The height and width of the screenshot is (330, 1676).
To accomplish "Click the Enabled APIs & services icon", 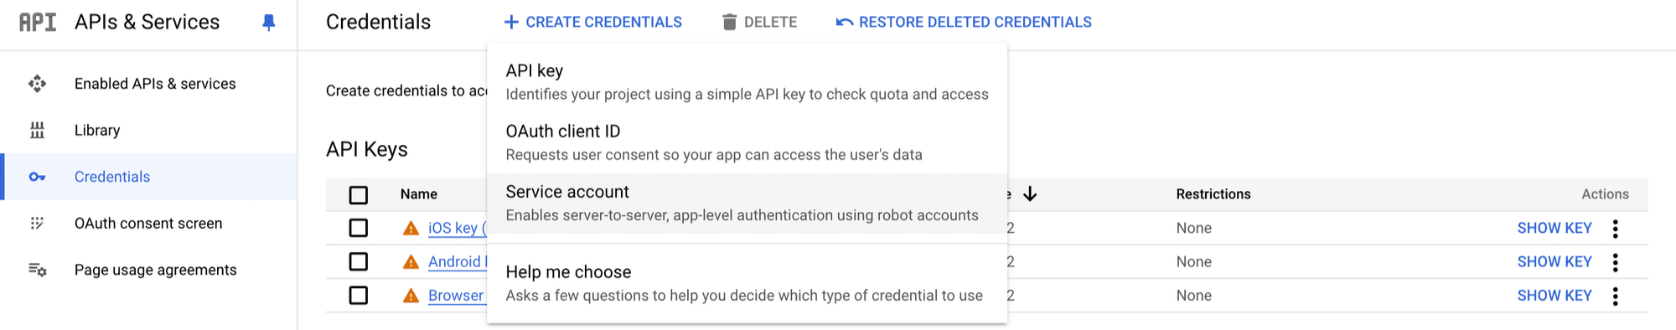I will click(x=37, y=84).
